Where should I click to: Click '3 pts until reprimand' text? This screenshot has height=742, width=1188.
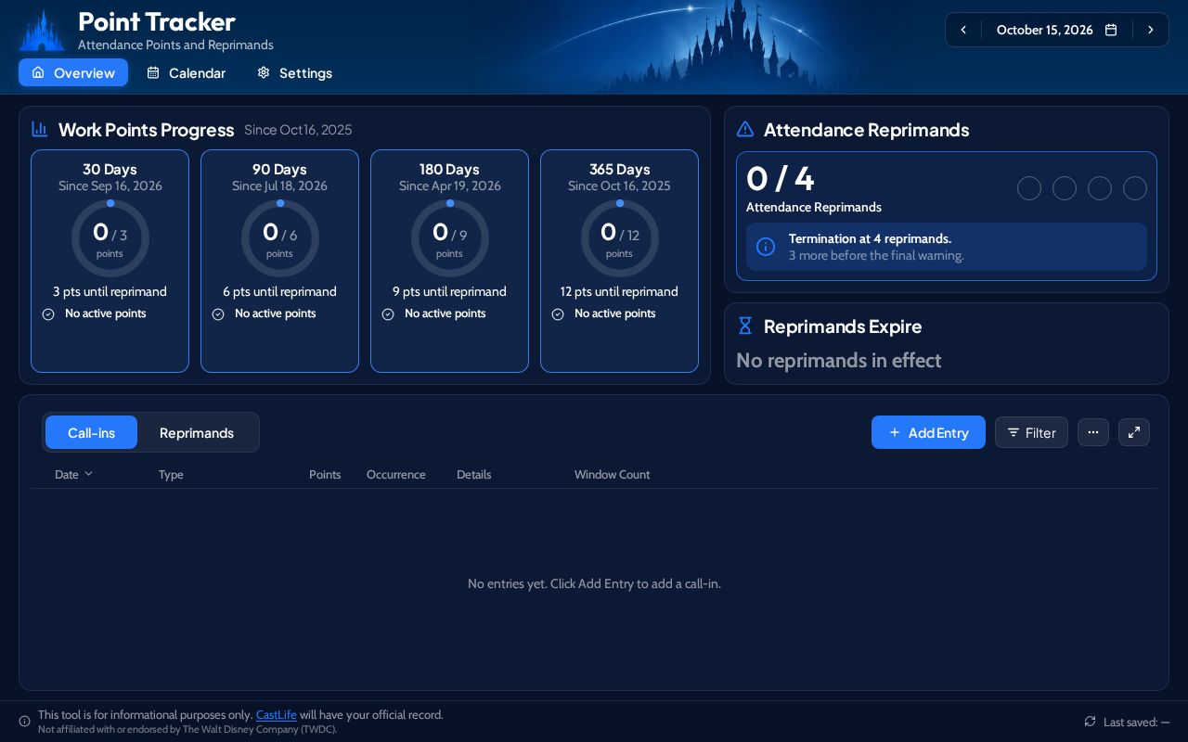[110, 291]
